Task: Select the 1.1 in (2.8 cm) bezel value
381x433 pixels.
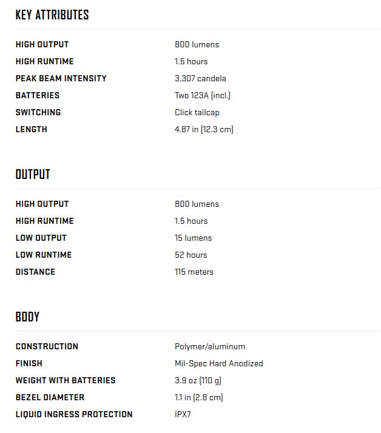Action: click(198, 398)
